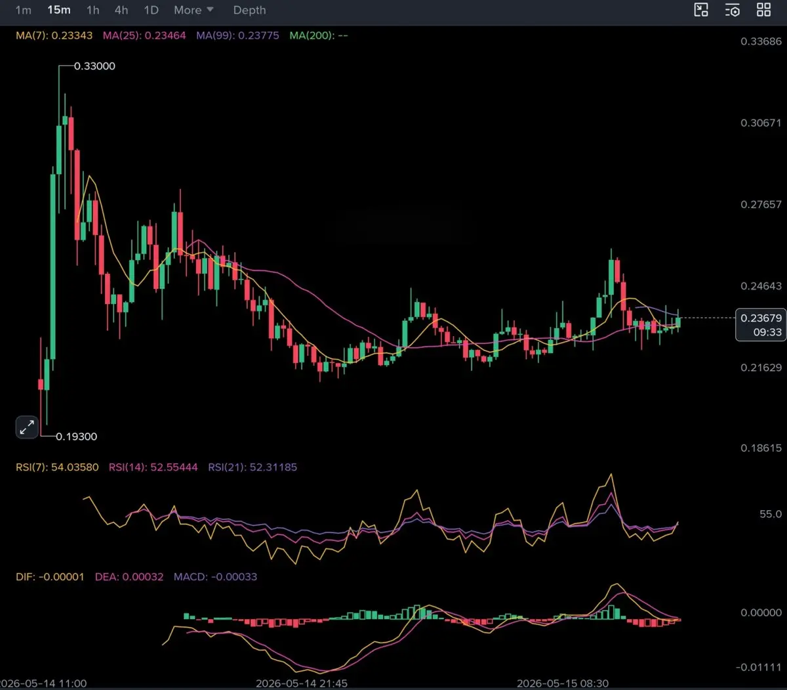The height and width of the screenshot is (690, 787).
Task: Click the MACD -0.01111 axis label
Action: tap(759, 667)
